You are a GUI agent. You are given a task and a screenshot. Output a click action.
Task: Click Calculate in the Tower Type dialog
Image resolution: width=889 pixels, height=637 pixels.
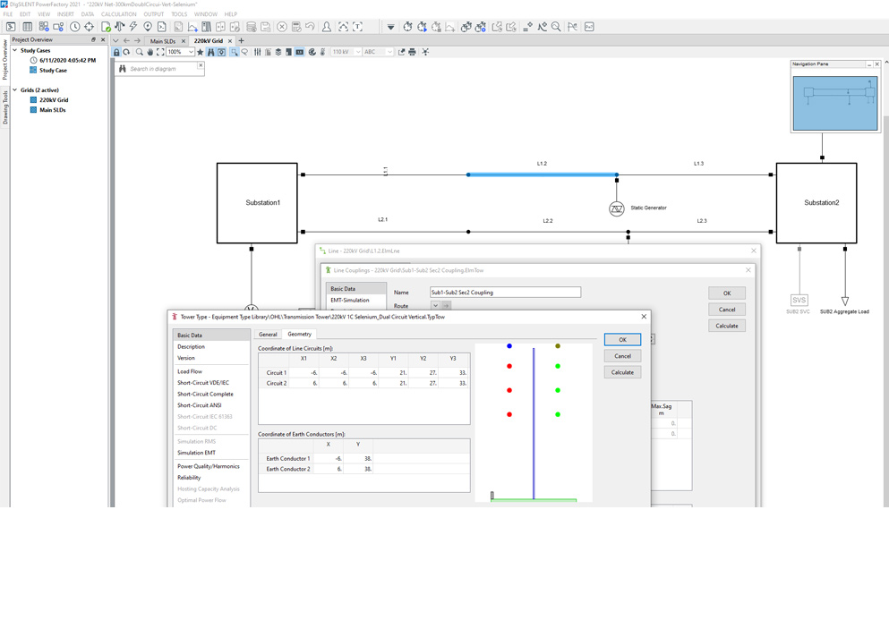pyautogui.click(x=622, y=372)
